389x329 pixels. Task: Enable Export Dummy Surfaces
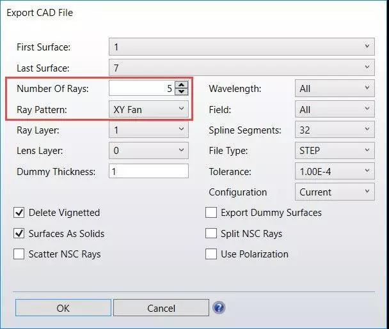[x=211, y=213]
